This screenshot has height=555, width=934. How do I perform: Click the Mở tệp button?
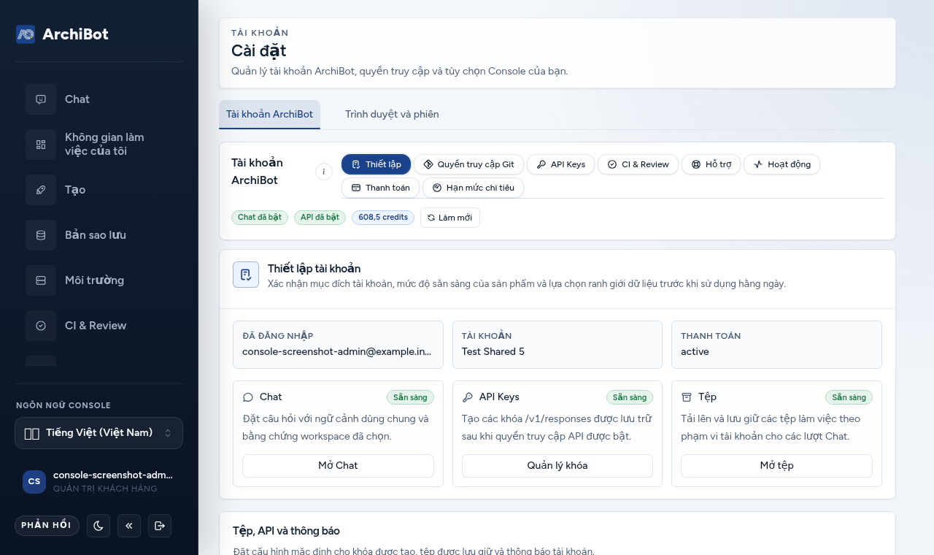[776, 466]
